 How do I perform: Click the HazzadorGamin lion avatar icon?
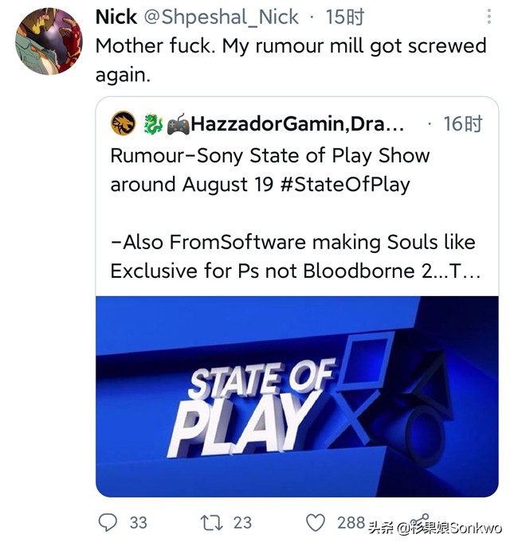coord(124,123)
